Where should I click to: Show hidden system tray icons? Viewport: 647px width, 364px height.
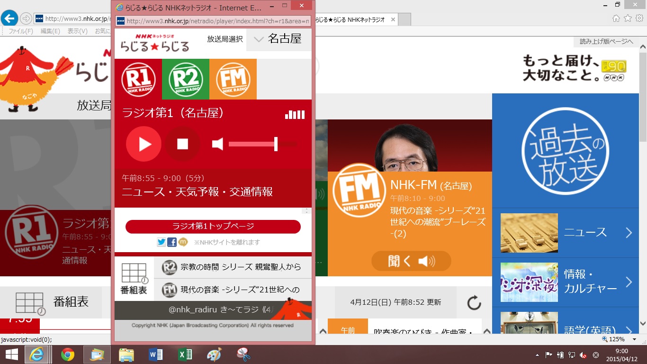[x=537, y=355]
